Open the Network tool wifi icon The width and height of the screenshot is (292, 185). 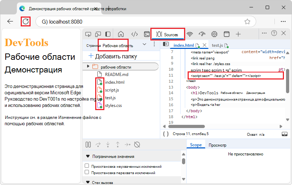[x=190, y=34]
